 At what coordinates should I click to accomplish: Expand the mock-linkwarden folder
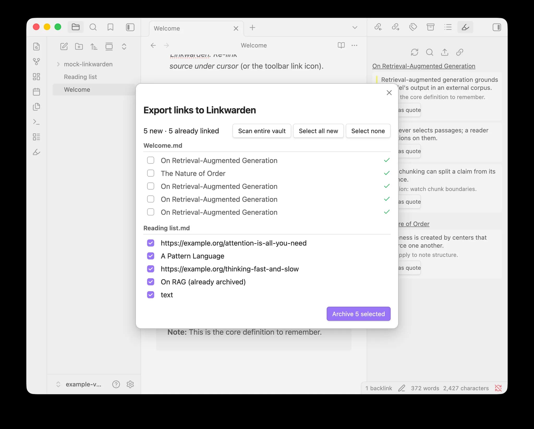[58, 64]
